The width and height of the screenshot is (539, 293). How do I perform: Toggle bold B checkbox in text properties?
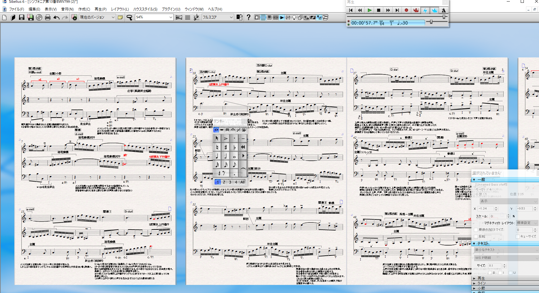point(491,273)
